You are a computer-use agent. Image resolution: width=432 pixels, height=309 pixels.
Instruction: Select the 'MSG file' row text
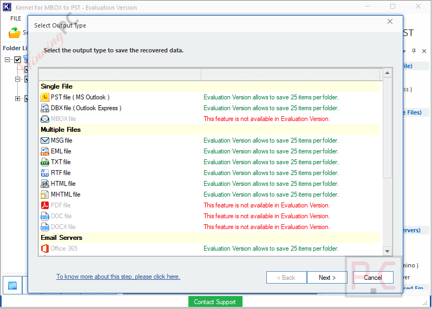click(61, 140)
